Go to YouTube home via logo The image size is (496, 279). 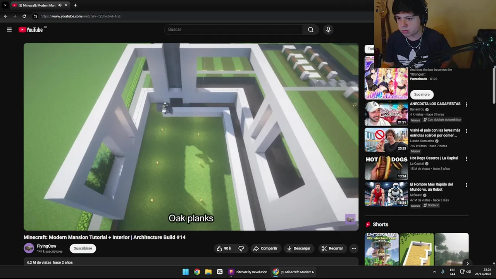pyautogui.click(x=31, y=30)
